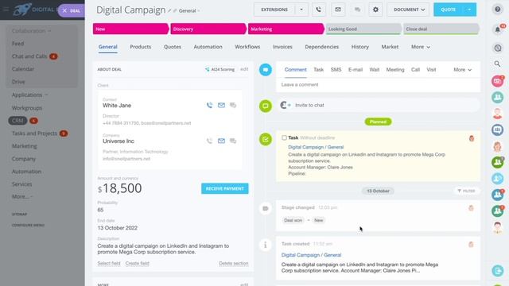The image size is (509, 286).
Task: Click Invite to chat field
Action: (x=379, y=105)
